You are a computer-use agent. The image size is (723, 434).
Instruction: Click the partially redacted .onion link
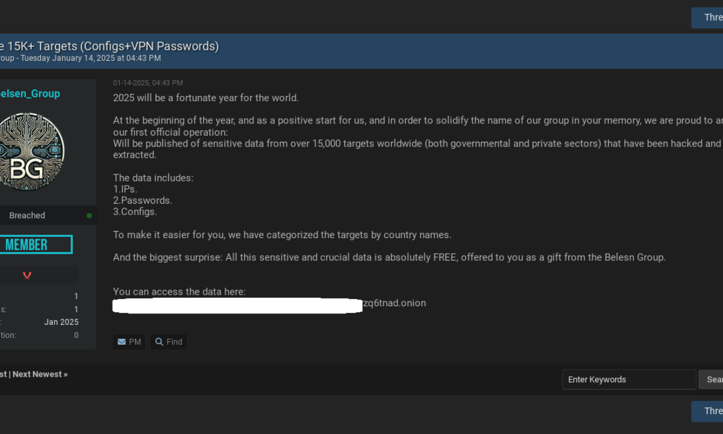(394, 303)
